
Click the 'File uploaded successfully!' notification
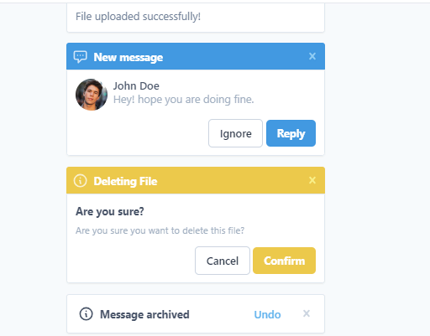pos(196,17)
